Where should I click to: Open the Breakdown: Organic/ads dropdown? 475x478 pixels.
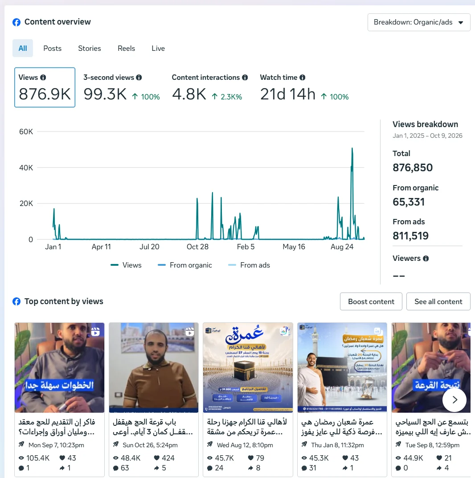(x=419, y=22)
